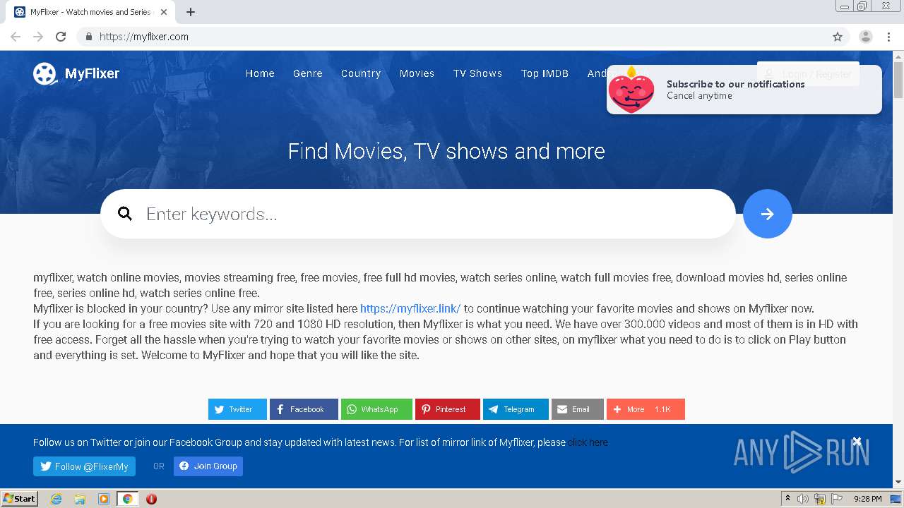The height and width of the screenshot is (508, 904).
Task: Share on Facebook button
Action: click(x=304, y=409)
